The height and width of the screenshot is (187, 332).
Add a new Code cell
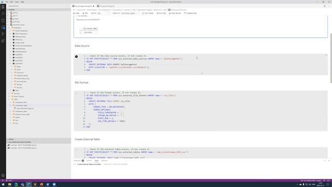pyautogui.click(x=76, y=13)
